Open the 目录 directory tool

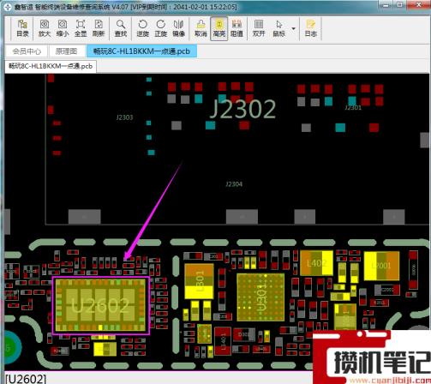[x=22, y=28]
